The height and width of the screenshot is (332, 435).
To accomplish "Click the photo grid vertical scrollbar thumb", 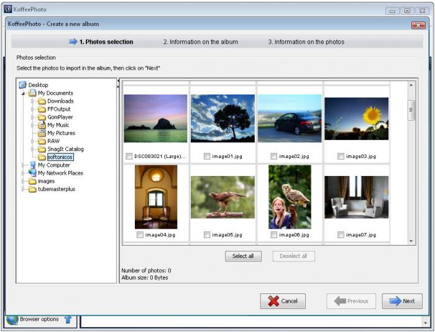I will (x=411, y=110).
